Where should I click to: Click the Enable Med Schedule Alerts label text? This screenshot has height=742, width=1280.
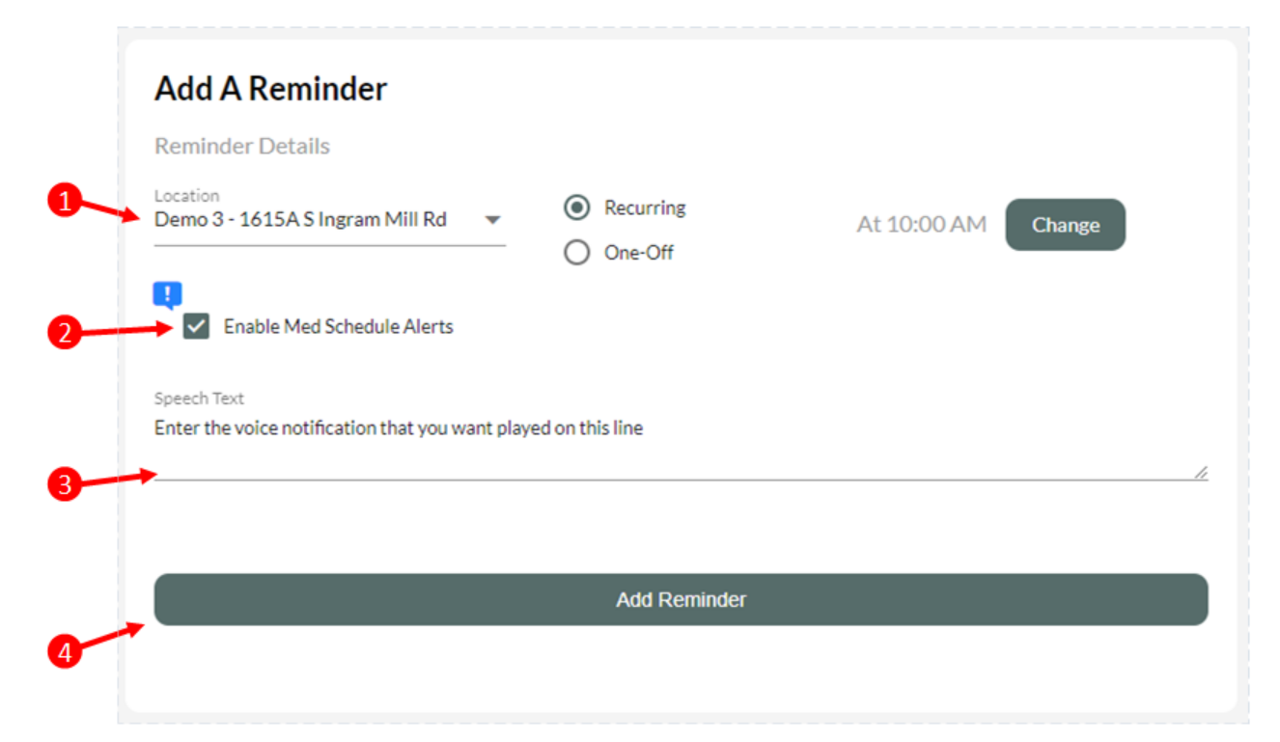[338, 326]
